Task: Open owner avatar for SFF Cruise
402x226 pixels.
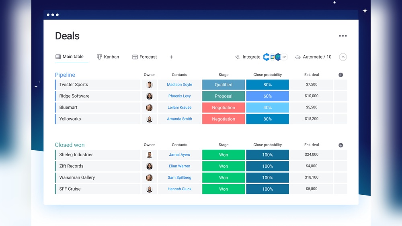Action: coord(150,189)
